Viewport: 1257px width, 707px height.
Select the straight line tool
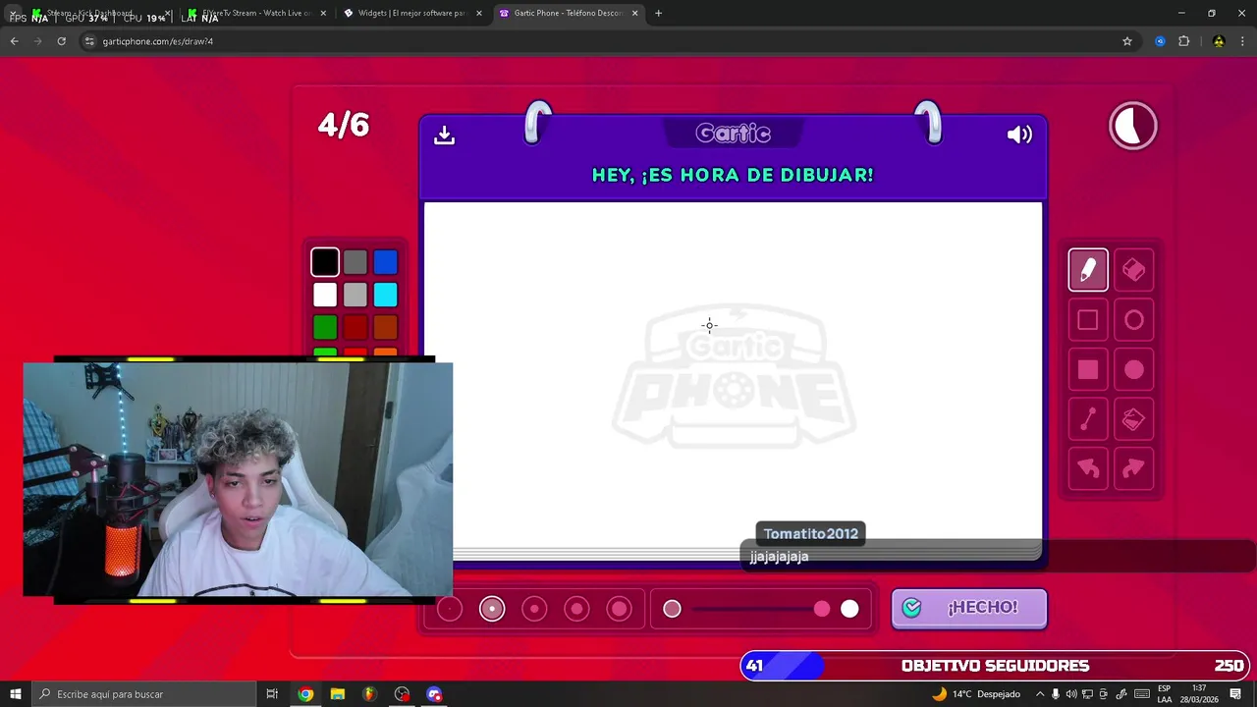pyautogui.click(x=1088, y=420)
